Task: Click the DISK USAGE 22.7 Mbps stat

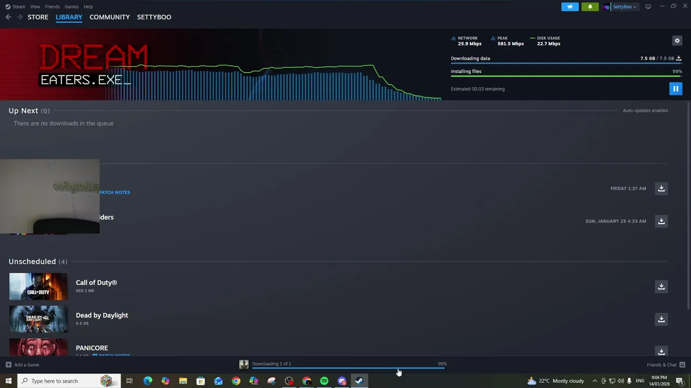Action: point(546,41)
